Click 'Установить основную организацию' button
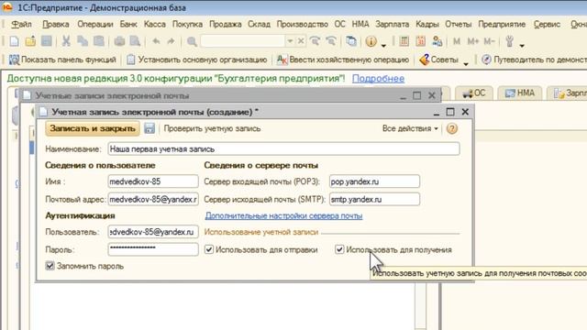Viewport: 587px width, 330px height. (x=196, y=60)
